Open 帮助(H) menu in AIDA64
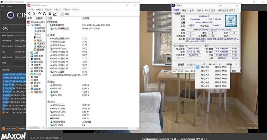267x140 pixels. click(75, 10)
